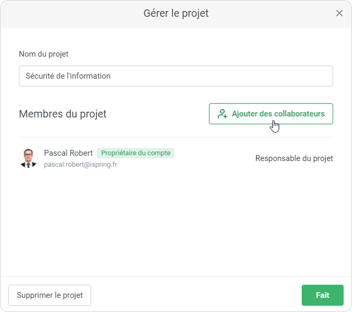This screenshot has width=352, height=312.
Task: Click the text Sécurité de l'information
Action: coord(68,76)
